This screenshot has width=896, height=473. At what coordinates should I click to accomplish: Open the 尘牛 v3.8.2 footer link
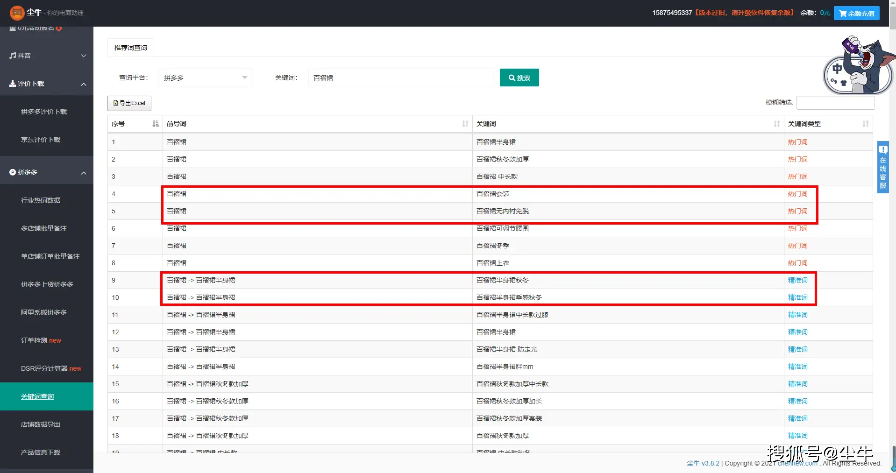pyautogui.click(x=703, y=463)
